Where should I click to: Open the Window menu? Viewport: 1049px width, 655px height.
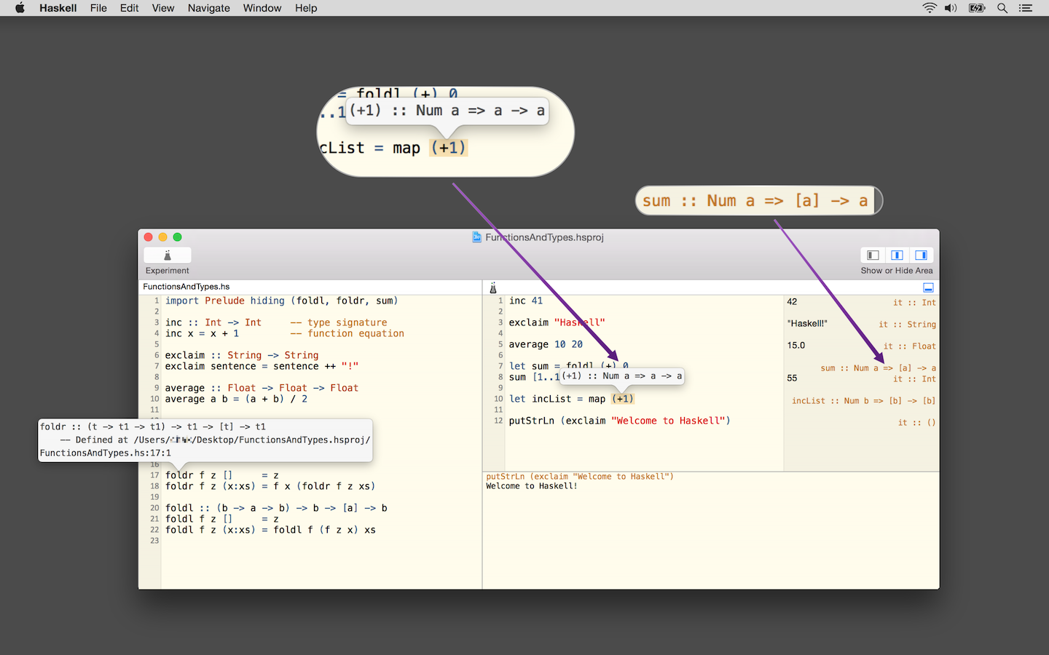click(x=262, y=8)
